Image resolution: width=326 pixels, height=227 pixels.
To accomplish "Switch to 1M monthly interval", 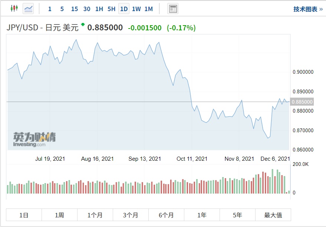I will pyautogui.click(x=148, y=9).
